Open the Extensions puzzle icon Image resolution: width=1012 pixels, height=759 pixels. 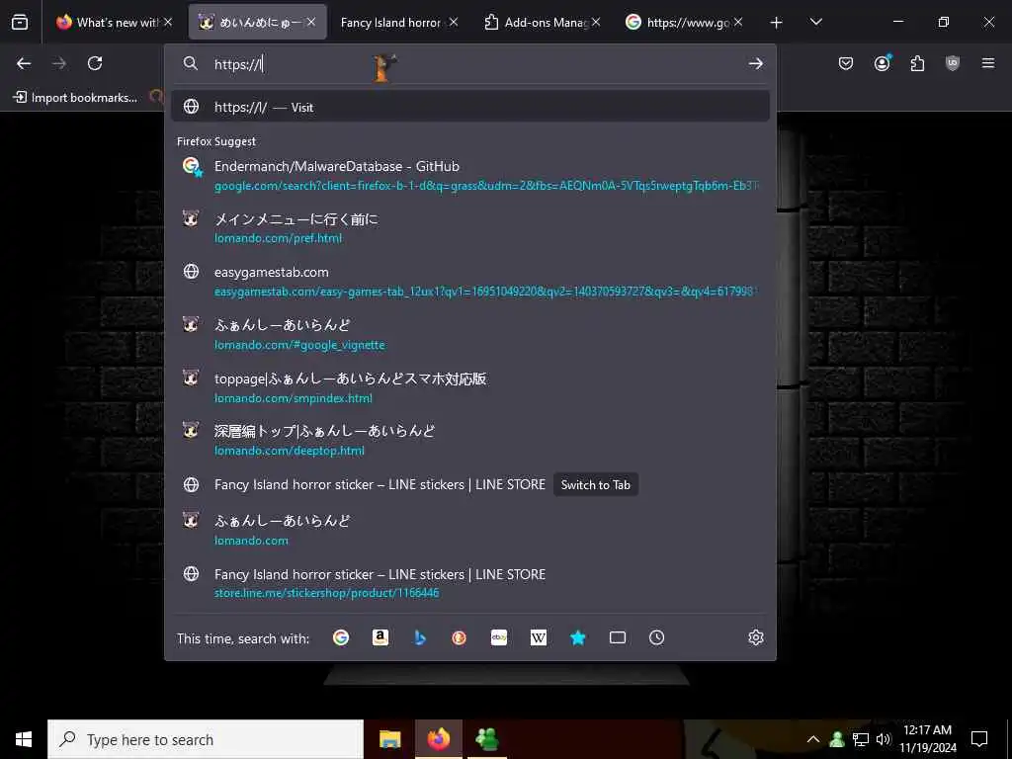coord(917,63)
